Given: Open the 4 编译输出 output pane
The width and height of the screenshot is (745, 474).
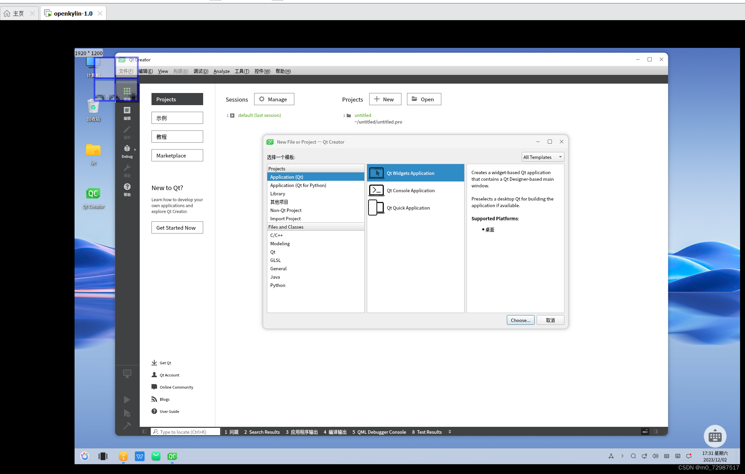Looking at the screenshot, I should [x=335, y=432].
